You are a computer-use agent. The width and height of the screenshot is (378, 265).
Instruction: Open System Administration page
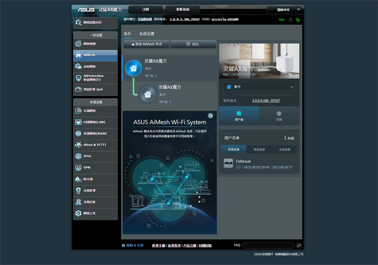[95, 191]
